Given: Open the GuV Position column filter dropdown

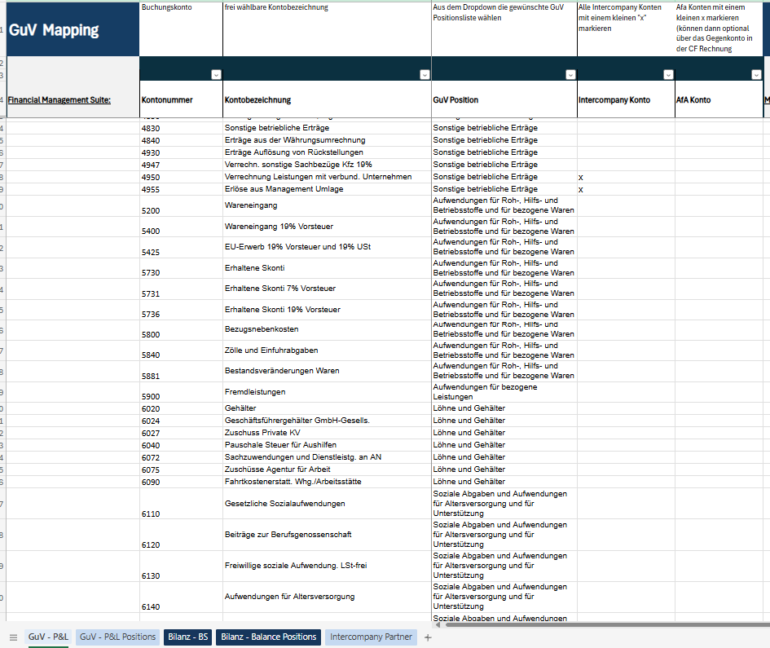Looking at the screenshot, I should pyautogui.click(x=570, y=75).
